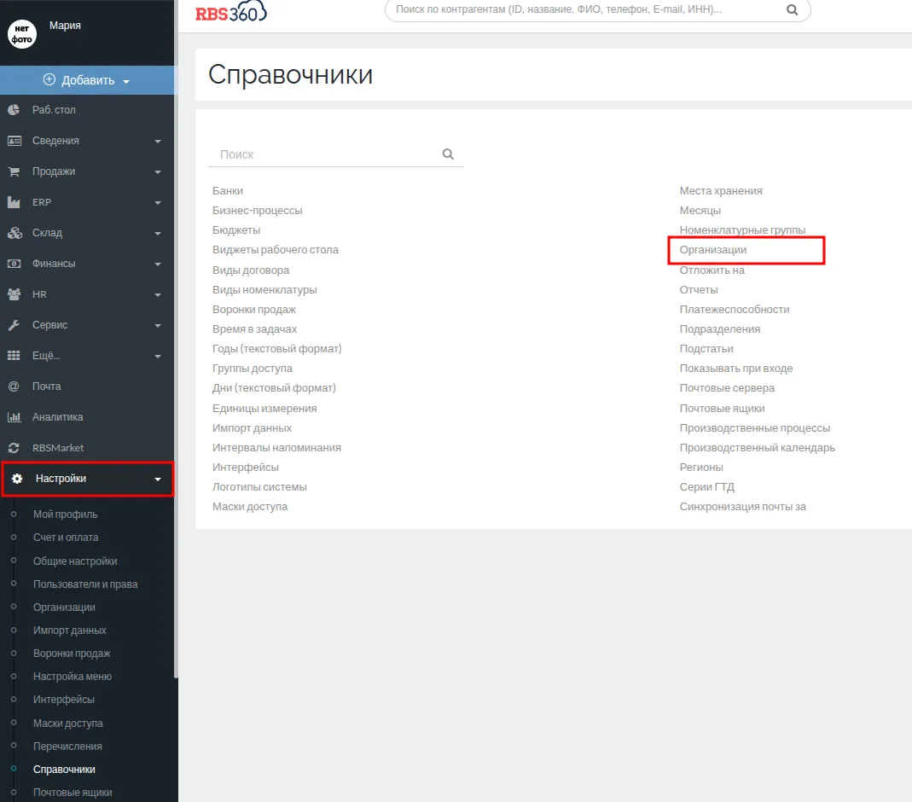Click the money icon beside Финансы

[x=14, y=264]
